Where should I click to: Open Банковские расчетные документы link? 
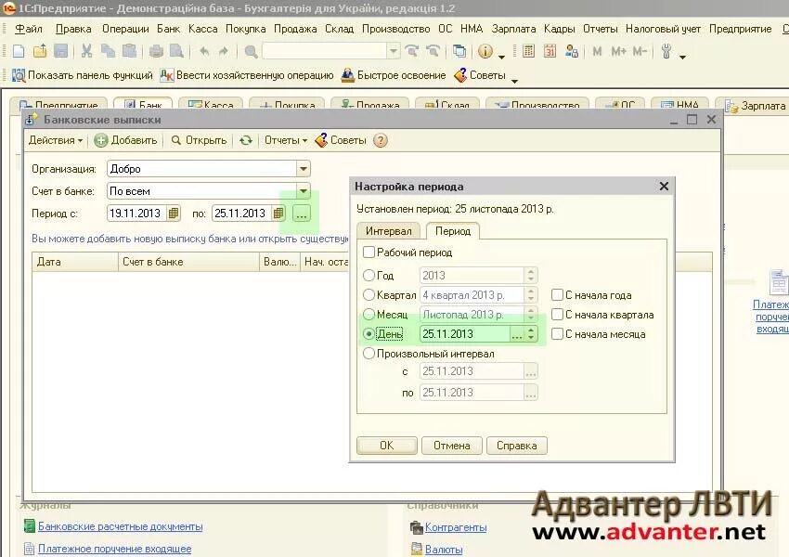click(121, 526)
